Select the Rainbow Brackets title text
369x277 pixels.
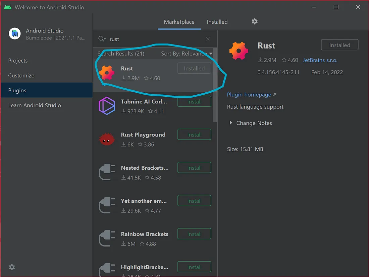[145, 234]
